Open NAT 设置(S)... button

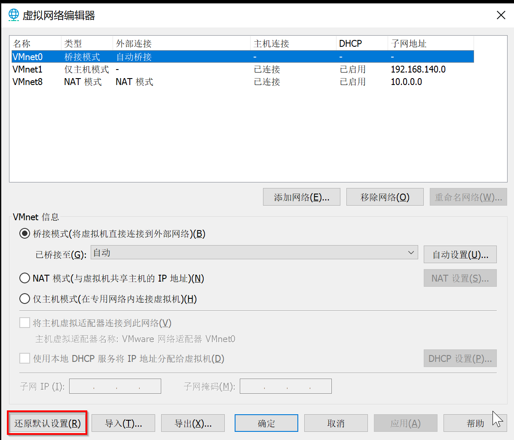(x=460, y=278)
